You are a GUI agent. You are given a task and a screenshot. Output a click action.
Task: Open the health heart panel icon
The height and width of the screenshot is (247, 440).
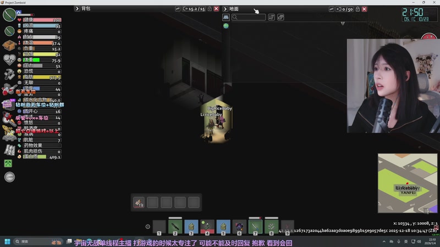click(x=9, y=59)
